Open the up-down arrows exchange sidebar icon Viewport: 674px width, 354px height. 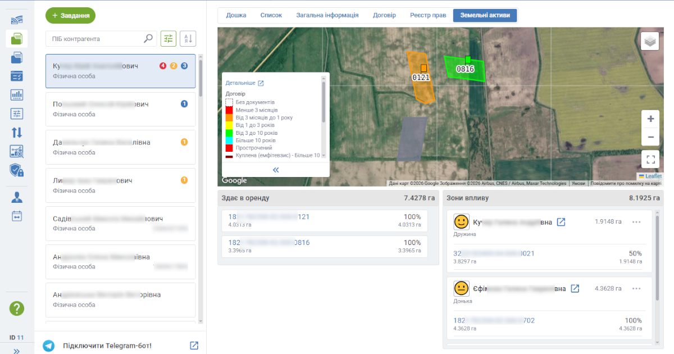pos(17,133)
